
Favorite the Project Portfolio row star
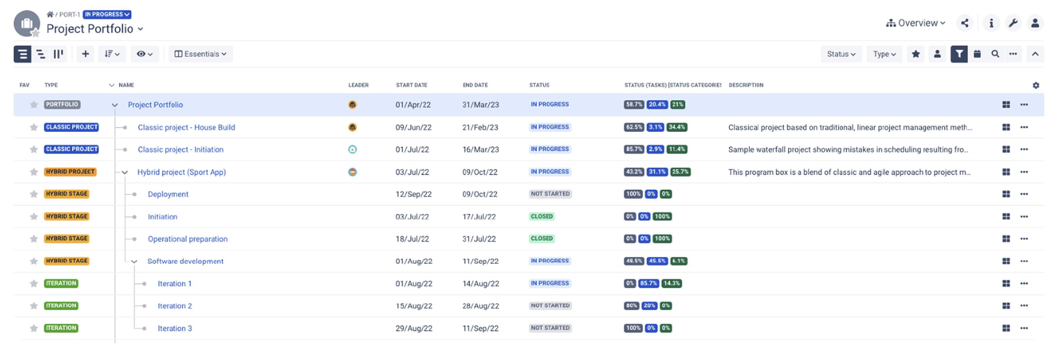[34, 105]
